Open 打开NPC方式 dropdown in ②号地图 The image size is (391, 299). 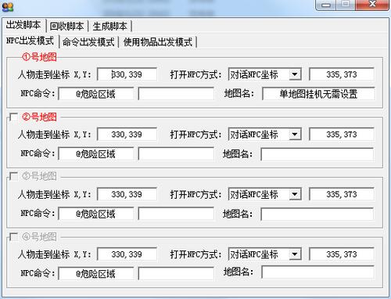pyautogui.click(x=295, y=135)
